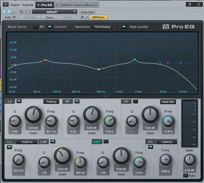Screen dimensions: 204x183
Task: Click the MF Gain knob
Action: point(92,114)
